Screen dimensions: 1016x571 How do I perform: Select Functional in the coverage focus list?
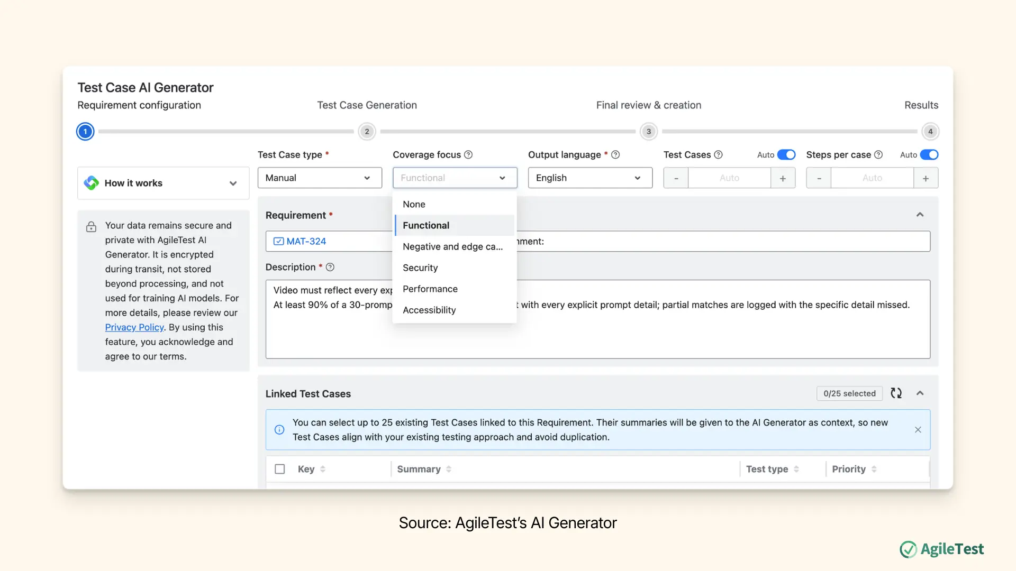pos(455,225)
